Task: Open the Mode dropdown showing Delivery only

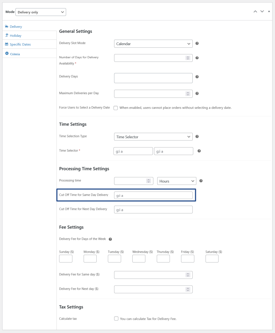Action: point(41,12)
